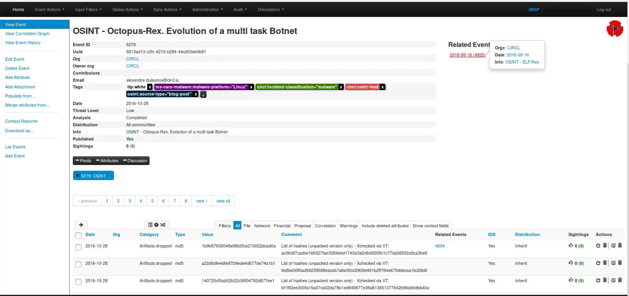Check the box for the 1b9b87630049 row
629x296 pixels.
[78, 247]
